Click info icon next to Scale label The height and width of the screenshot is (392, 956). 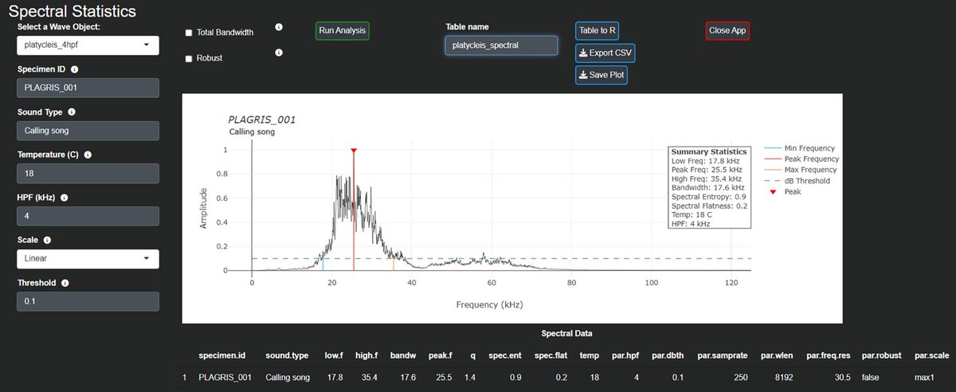(x=47, y=240)
